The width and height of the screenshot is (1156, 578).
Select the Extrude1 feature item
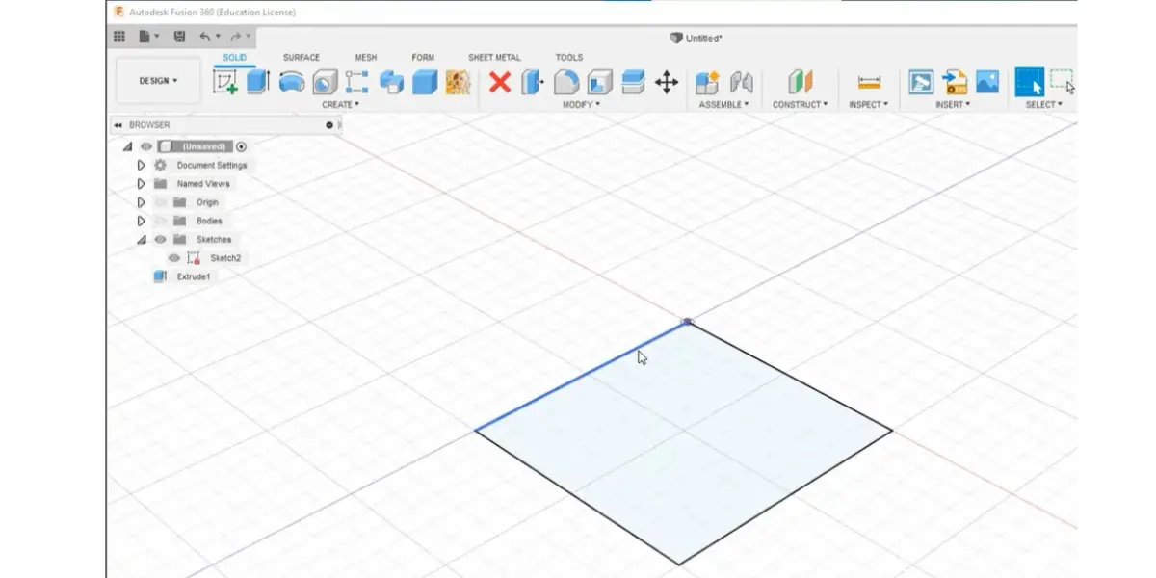193,276
